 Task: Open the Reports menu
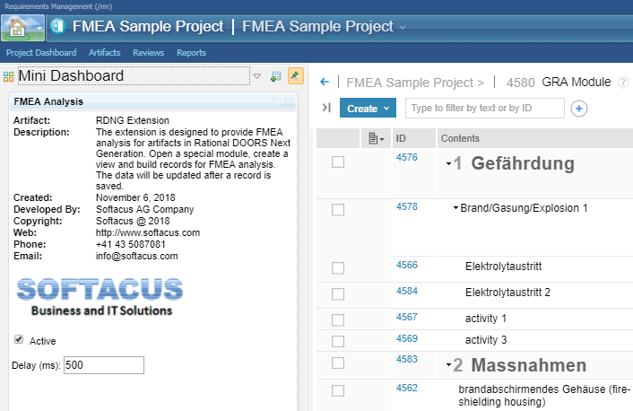(x=191, y=53)
